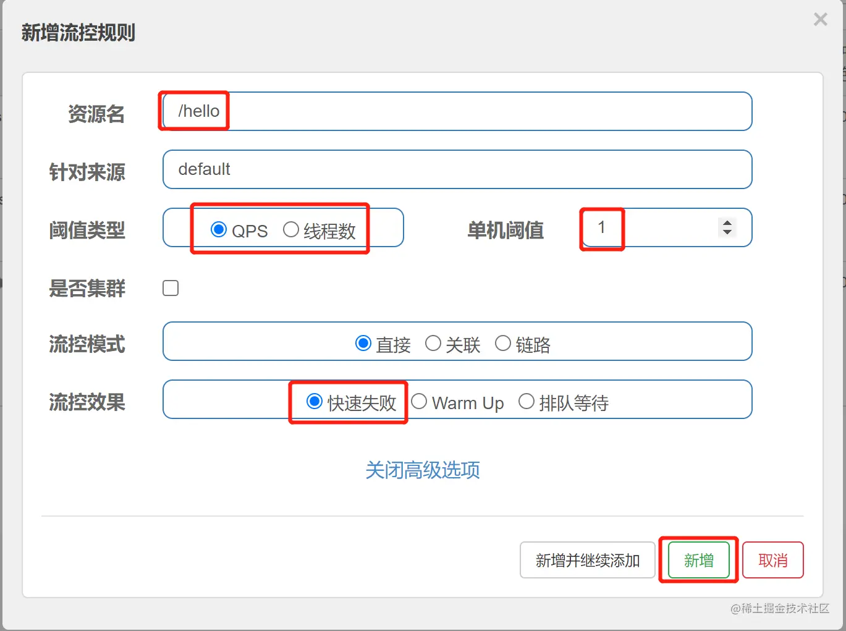Click the 新增并继续添加 button
The width and height of the screenshot is (846, 631).
click(x=587, y=560)
